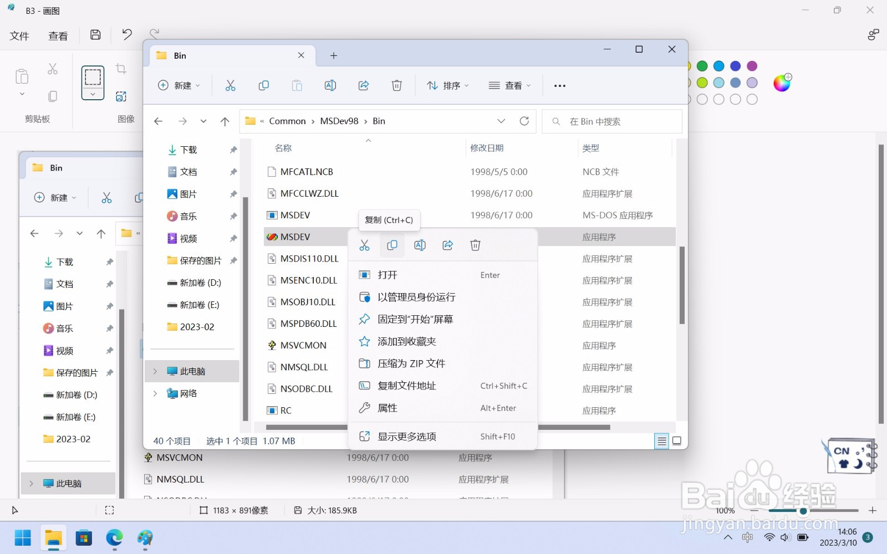Expand Network in navigation pane
The image size is (887, 554).
[155, 393]
